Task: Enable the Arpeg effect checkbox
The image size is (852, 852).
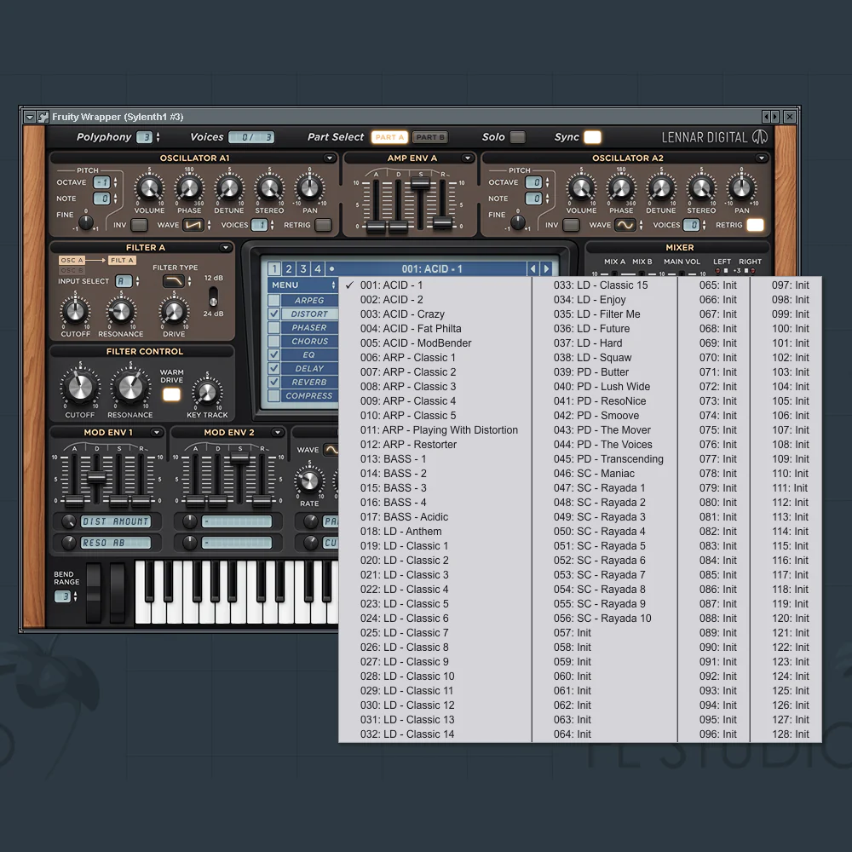Action: coord(273,300)
